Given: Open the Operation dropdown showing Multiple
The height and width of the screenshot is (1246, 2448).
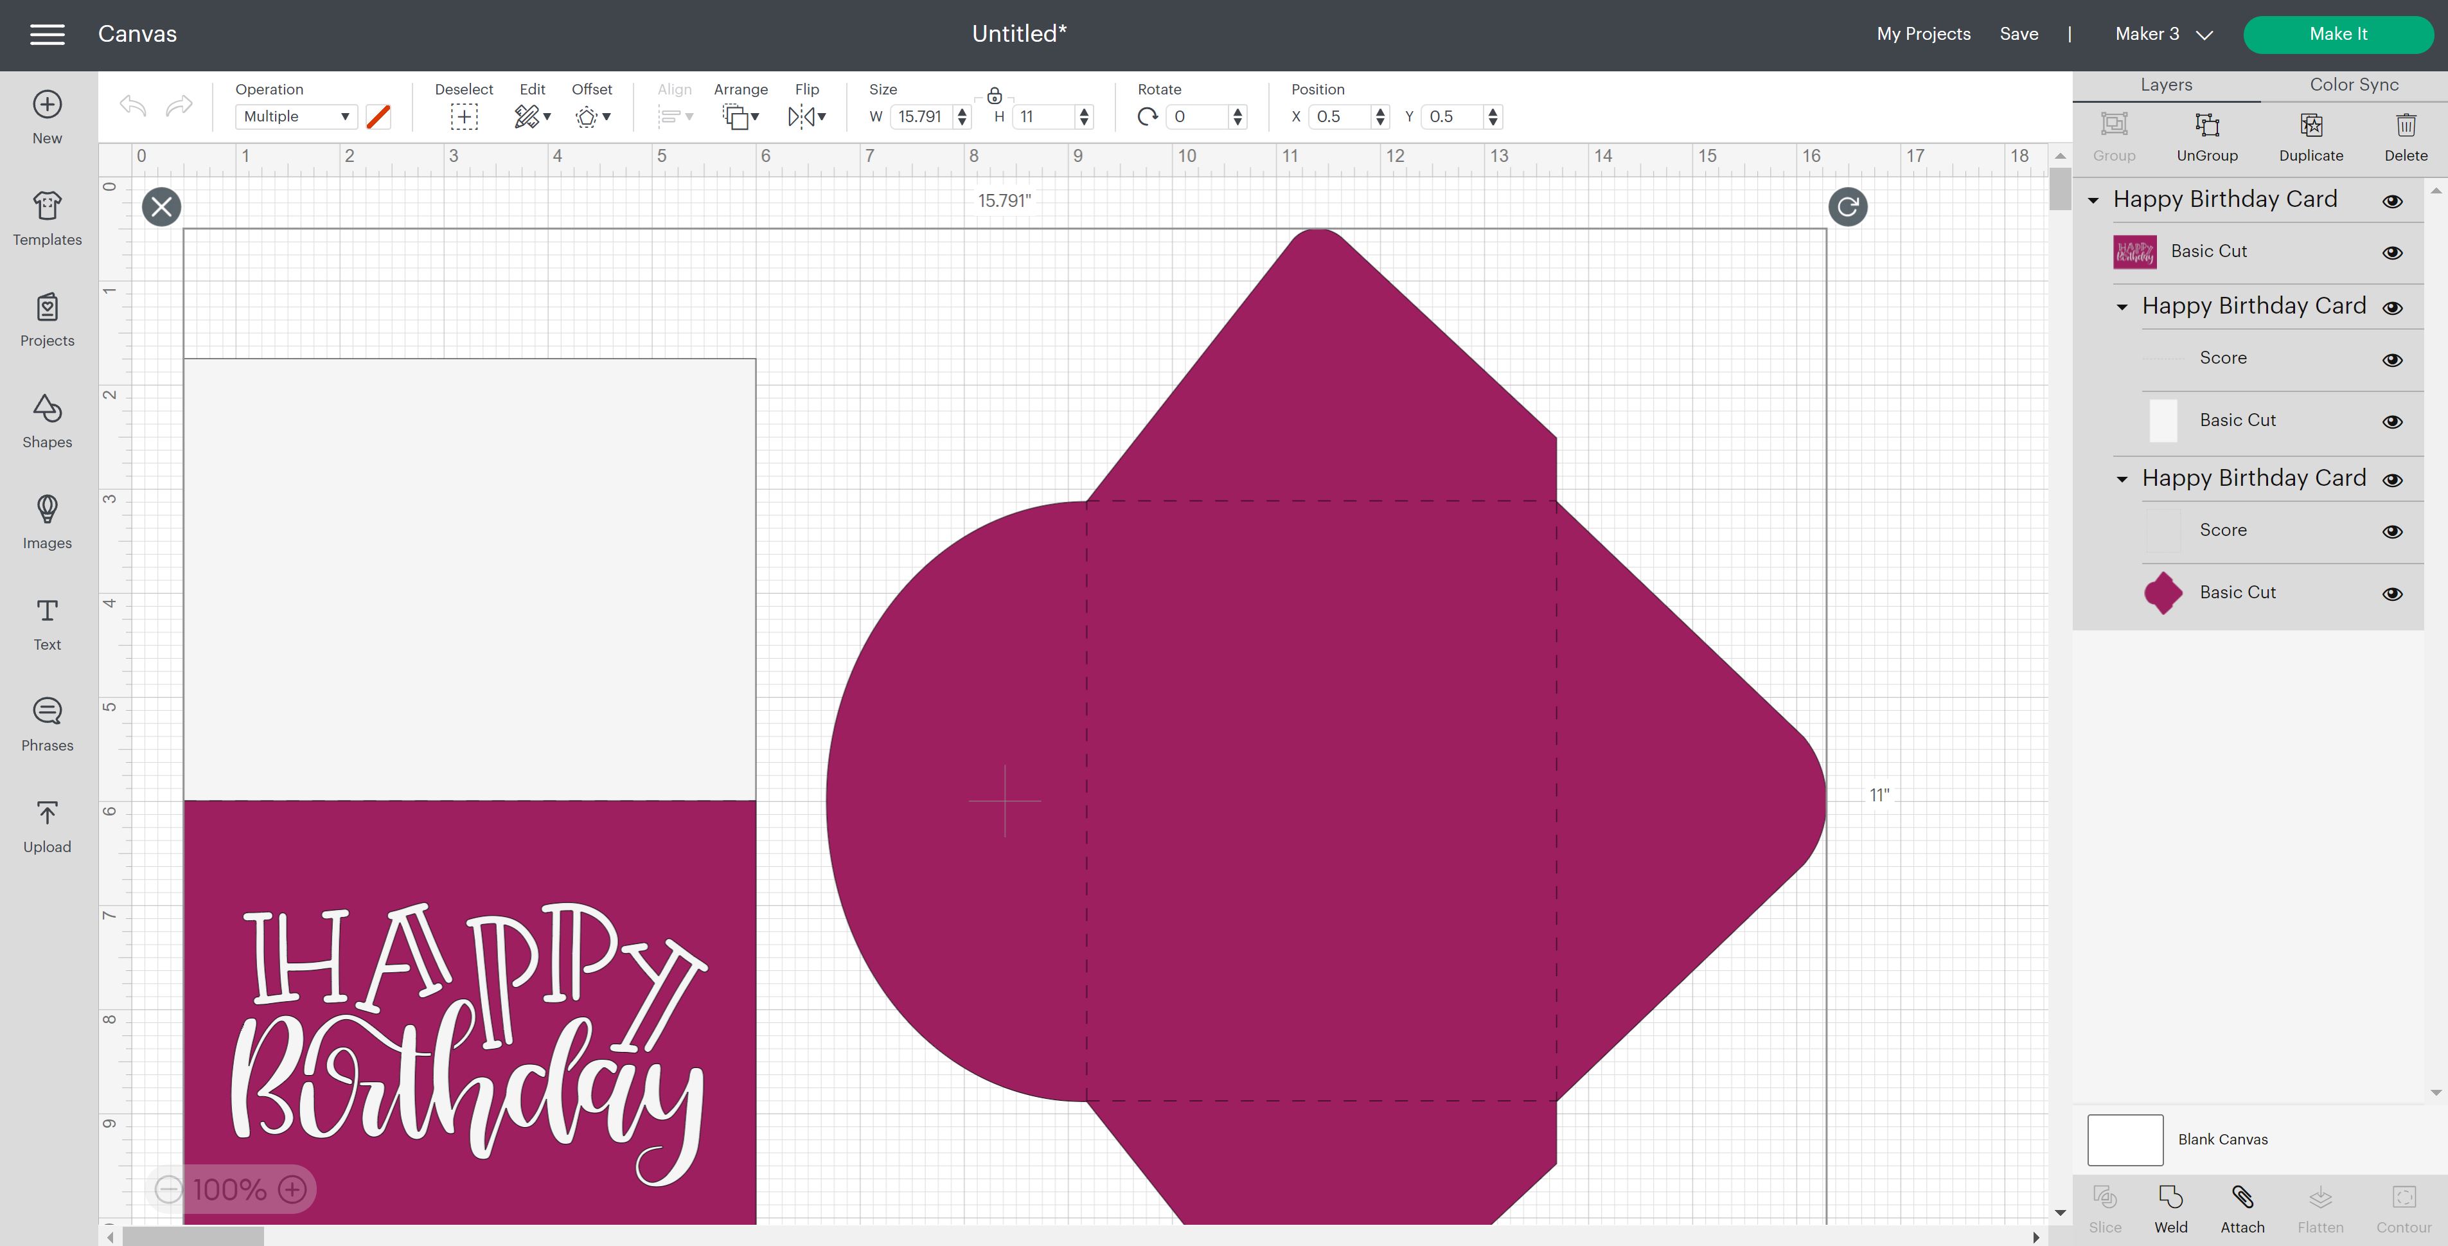Looking at the screenshot, I should pyautogui.click(x=296, y=116).
